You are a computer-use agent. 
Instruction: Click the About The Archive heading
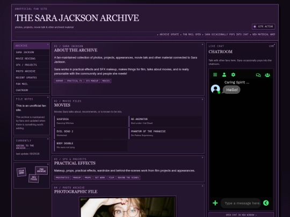click(x=76, y=50)
